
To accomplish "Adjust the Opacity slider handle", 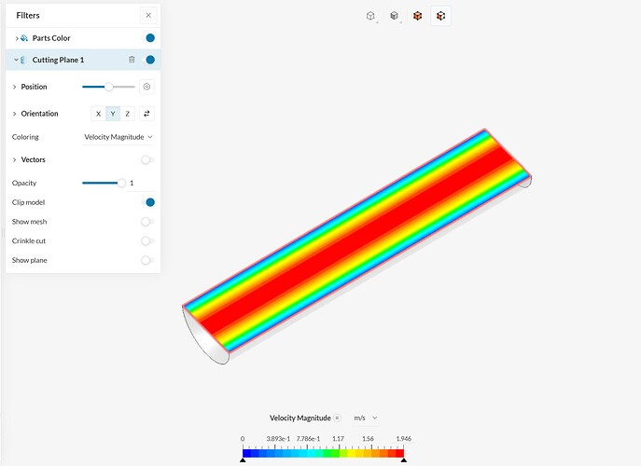I will click(121, 183).
